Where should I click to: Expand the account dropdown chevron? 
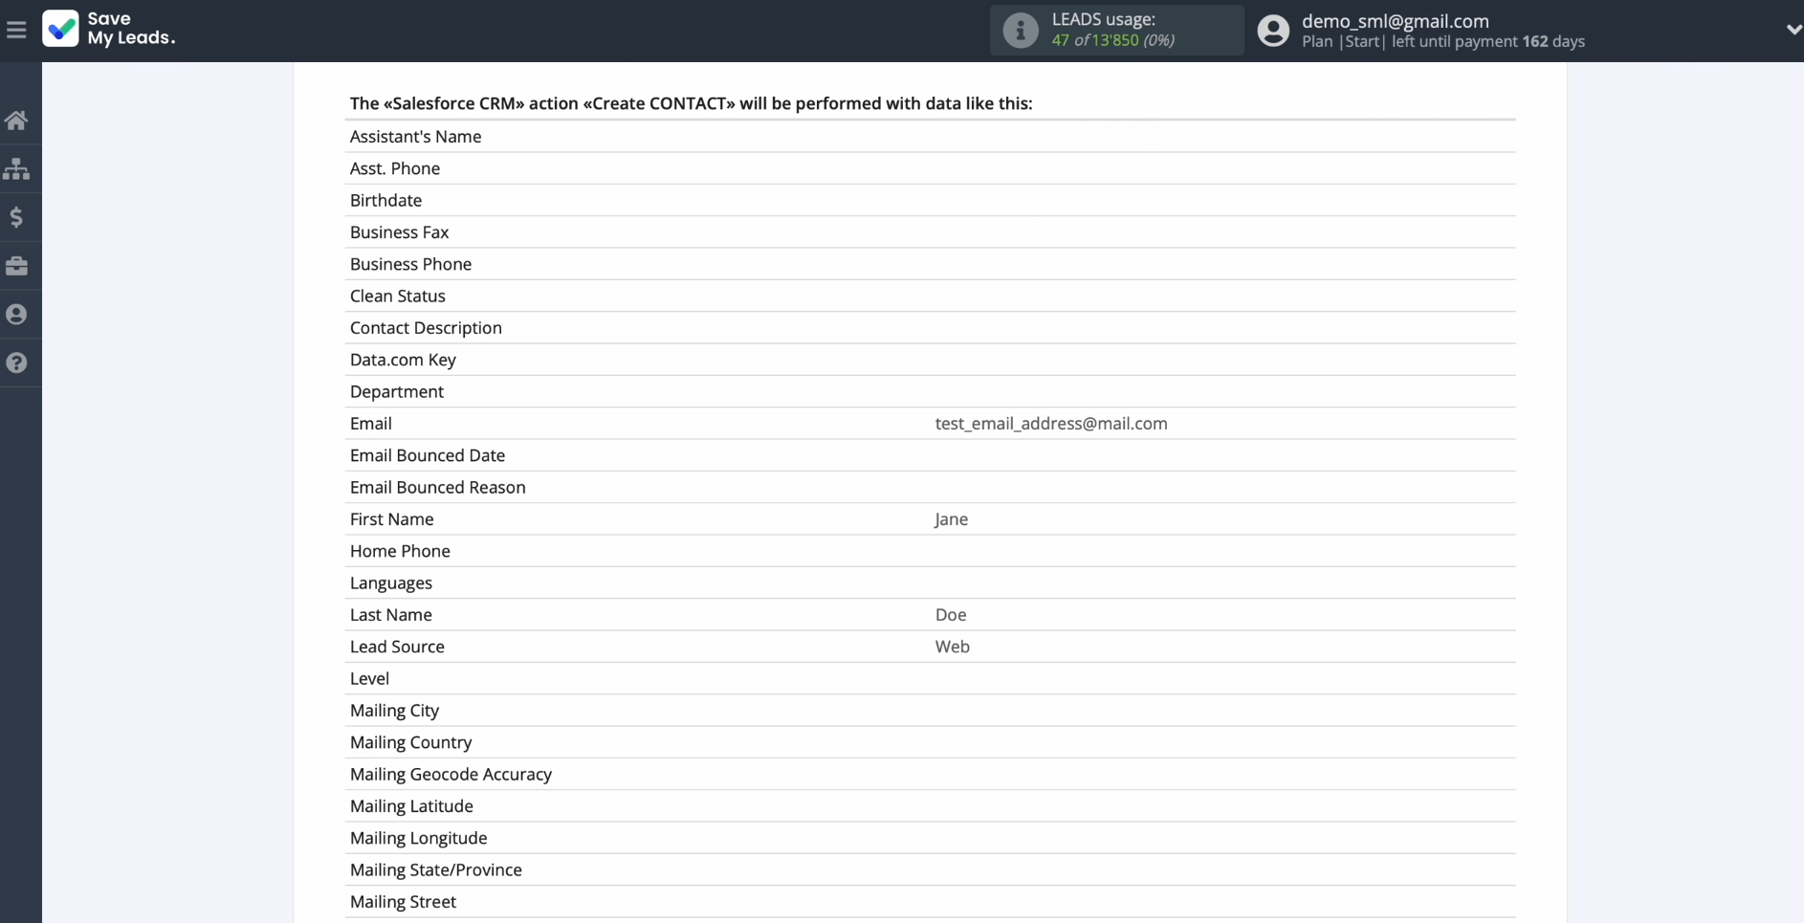pyautogui.click(x=1793, y=30)
